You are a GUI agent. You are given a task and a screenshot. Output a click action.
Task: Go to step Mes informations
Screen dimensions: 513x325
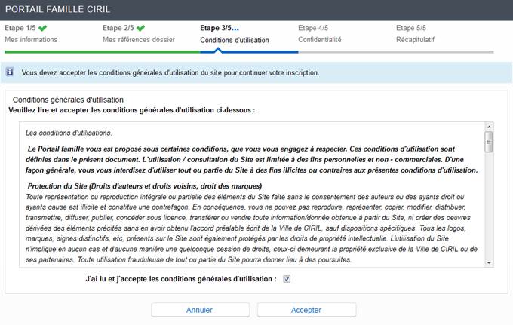pyautogui.click(x=32, y=39)
